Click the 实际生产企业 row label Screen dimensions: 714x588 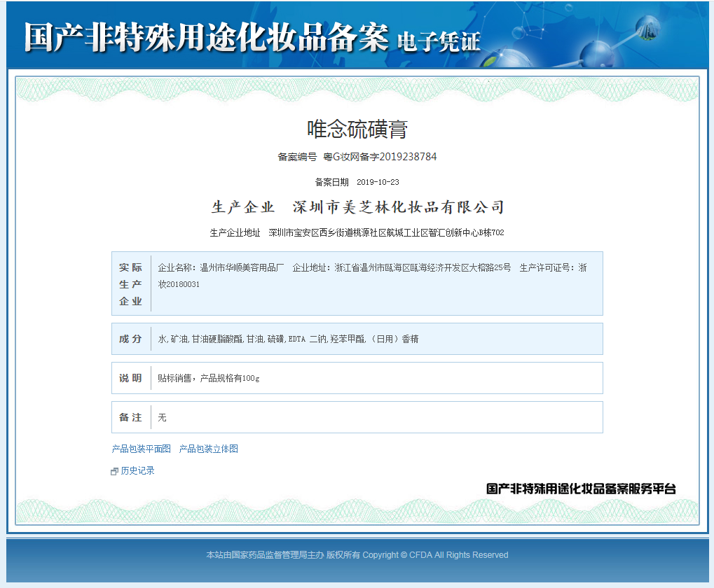(131, 284)
